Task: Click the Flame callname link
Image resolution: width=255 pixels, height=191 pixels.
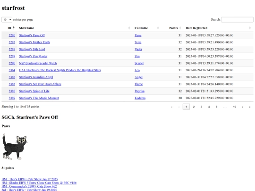Action: 138,84
